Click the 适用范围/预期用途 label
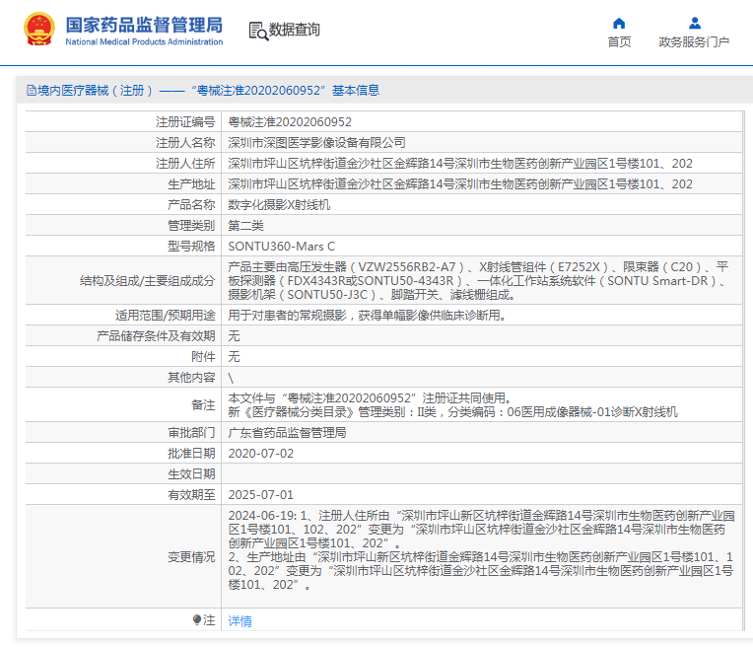 click(166, 316)
